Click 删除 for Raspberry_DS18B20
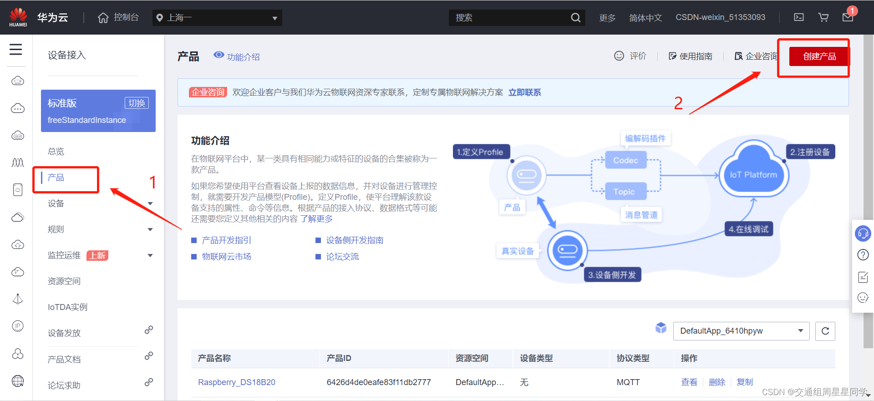This screenshot has width=874, height=401. (717, 382)
